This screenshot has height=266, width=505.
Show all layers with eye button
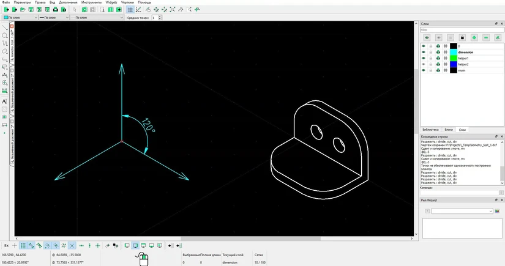[427, 38]
